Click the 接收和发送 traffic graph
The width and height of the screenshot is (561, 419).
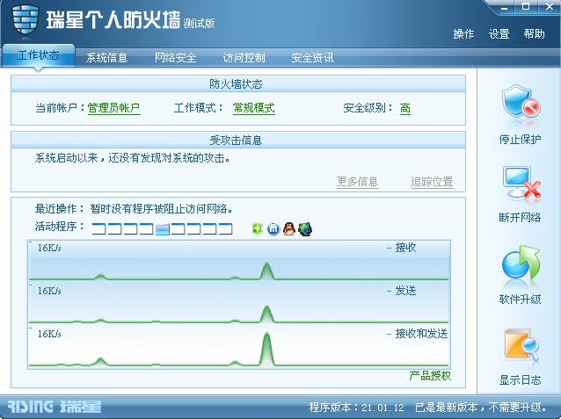(x=238, y=346)
